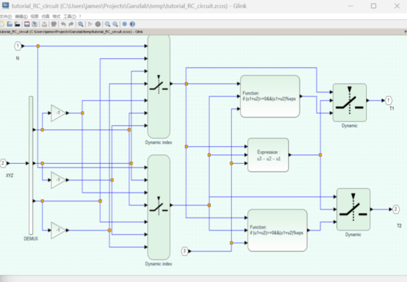Click the Start simulation play icon

pyautogui.click(x=90, y=24)
